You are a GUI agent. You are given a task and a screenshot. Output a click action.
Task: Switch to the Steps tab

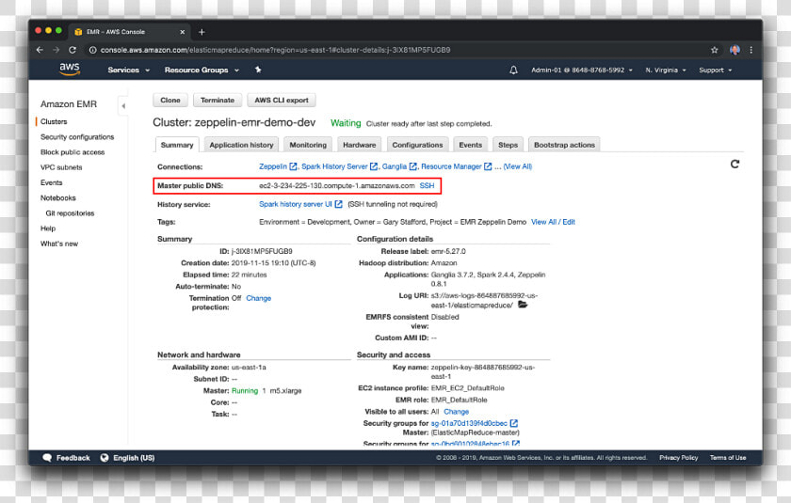pyautogui.click(x=508, y=145)
